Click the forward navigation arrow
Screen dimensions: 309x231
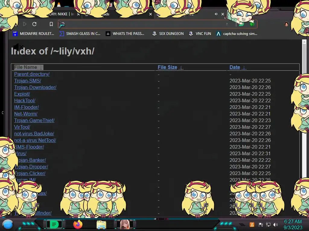[25, 24]
